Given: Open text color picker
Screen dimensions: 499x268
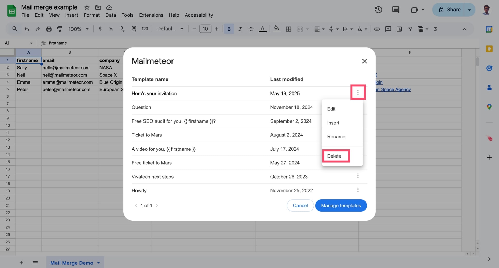Looking at the screenshot, I should point(262,29).
